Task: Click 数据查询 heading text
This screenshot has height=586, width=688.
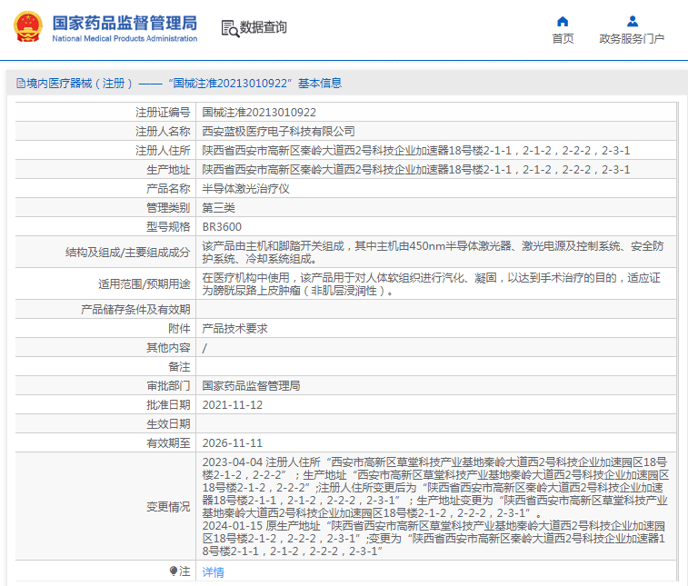Action: point(263,27)
